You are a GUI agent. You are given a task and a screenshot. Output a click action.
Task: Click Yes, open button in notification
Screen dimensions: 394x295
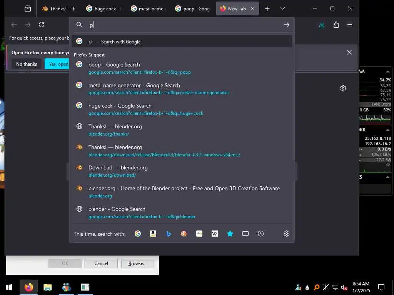(x=57, y=64)
